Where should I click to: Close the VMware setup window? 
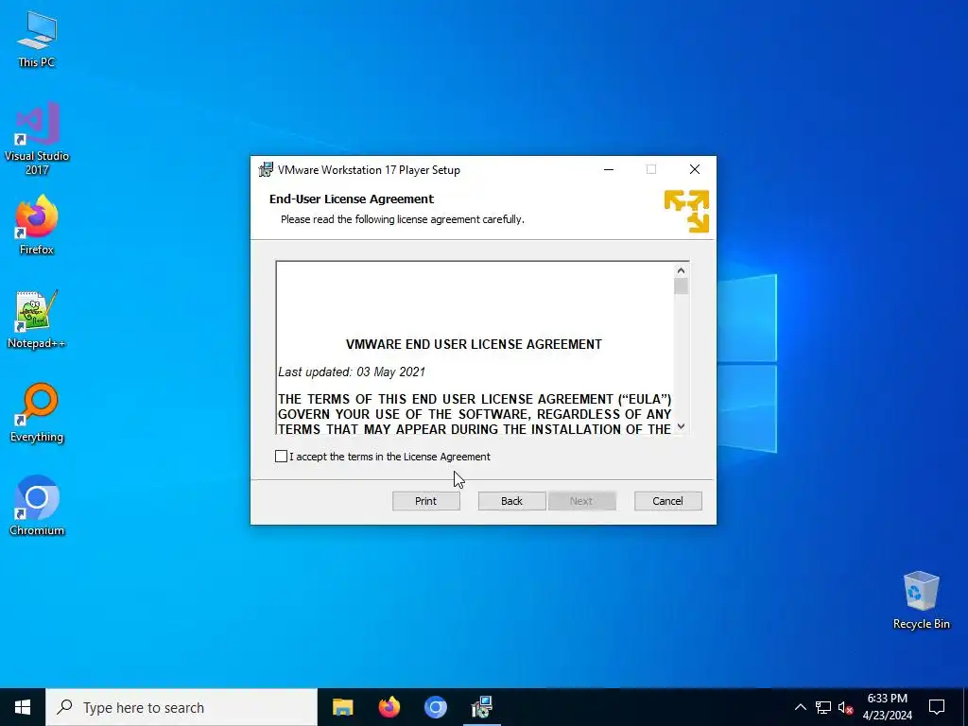[x=695, y=169]
